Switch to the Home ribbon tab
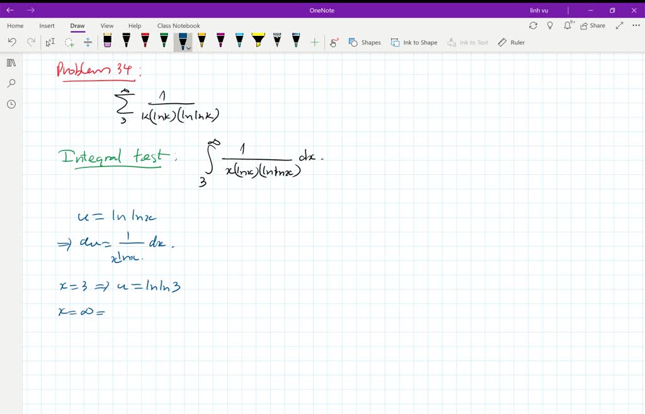This screenshot has width=645, height=414. [14, 26]
